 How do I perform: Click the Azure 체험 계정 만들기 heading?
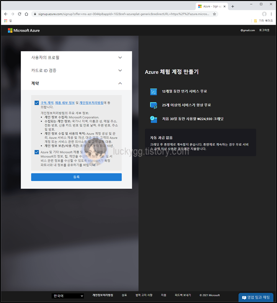(172, 72)
